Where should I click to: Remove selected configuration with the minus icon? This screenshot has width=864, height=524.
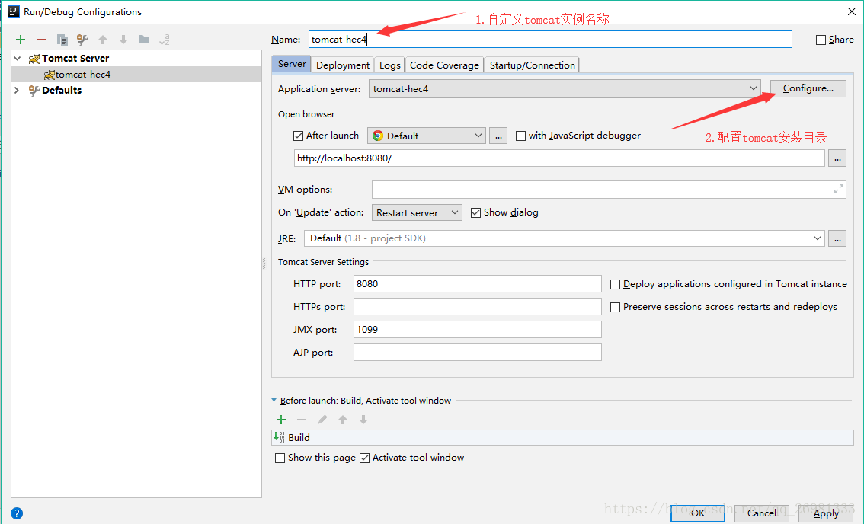click(41, 40)
